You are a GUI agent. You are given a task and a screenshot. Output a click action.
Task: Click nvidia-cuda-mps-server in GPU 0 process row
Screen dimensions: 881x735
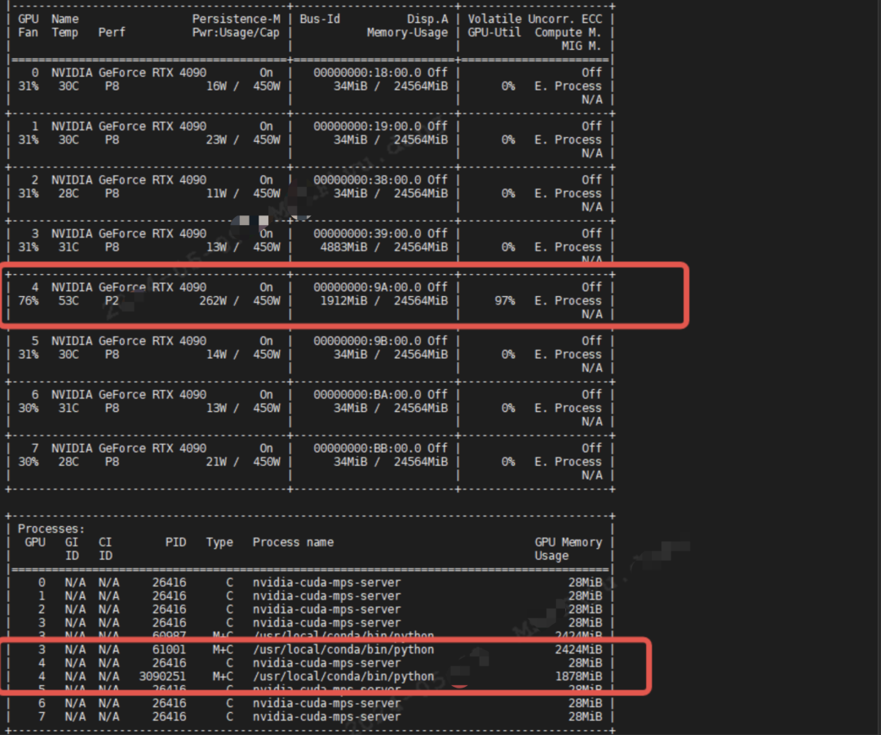tap(326, 583)
